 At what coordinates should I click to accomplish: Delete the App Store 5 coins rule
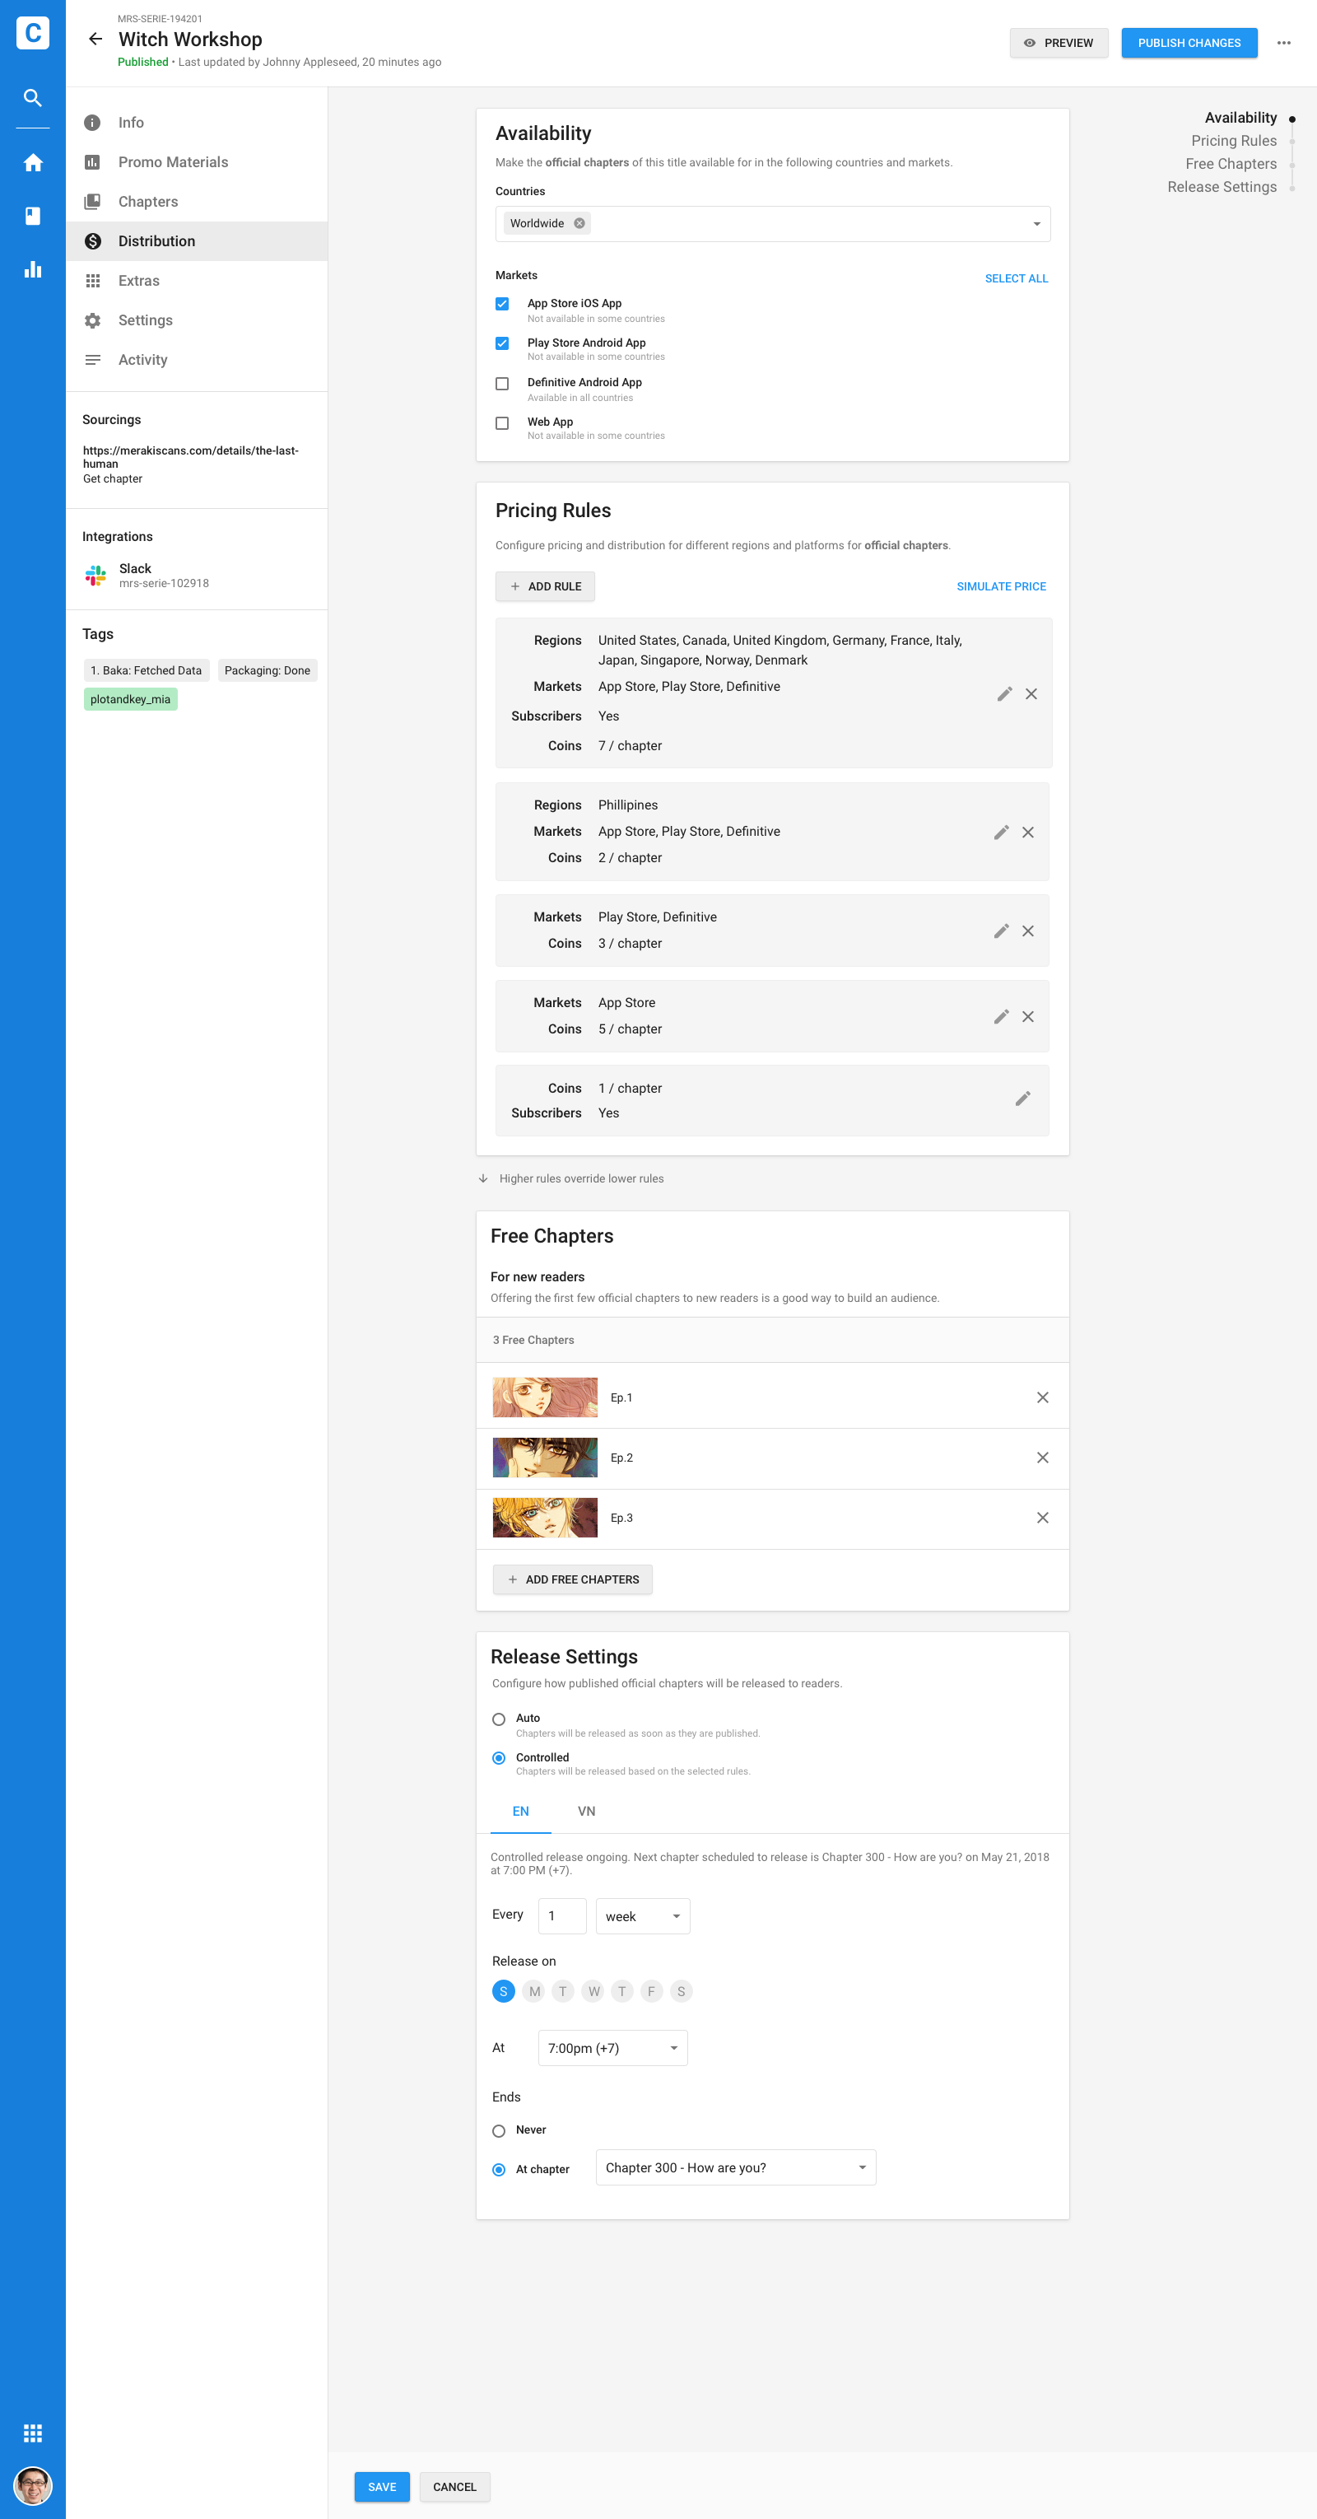(1027, 1017)
